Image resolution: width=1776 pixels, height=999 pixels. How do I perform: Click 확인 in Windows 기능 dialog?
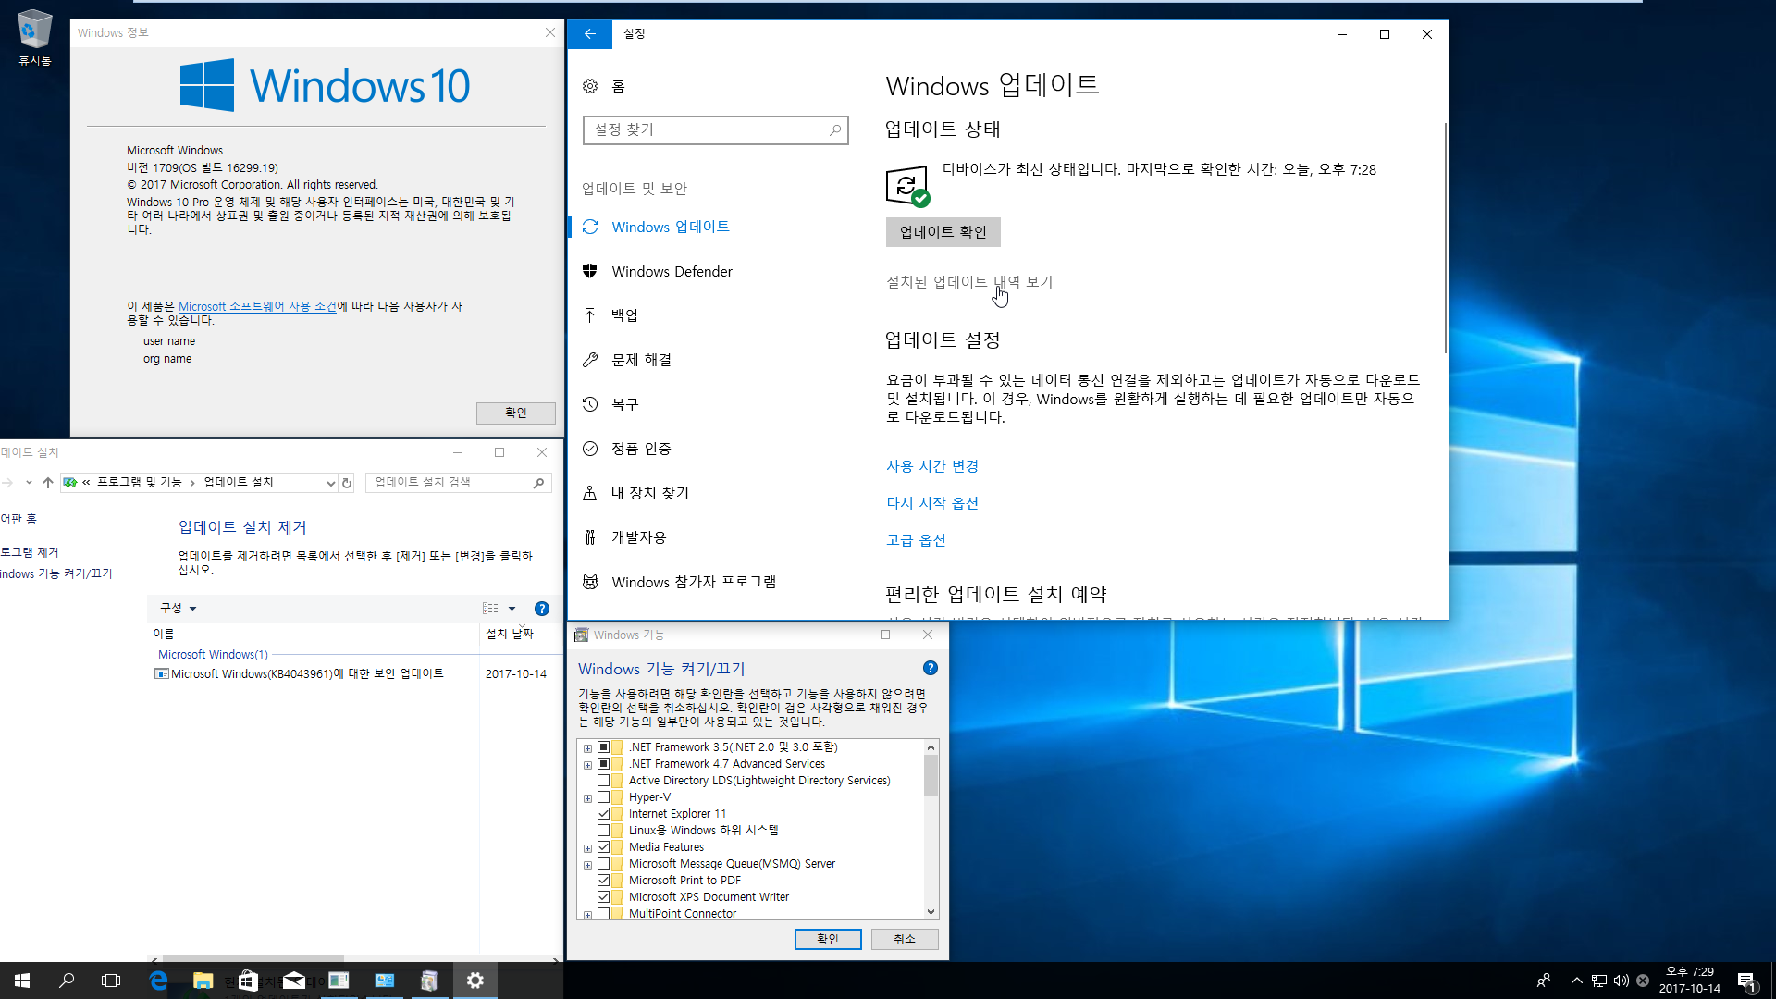[828, 939]
